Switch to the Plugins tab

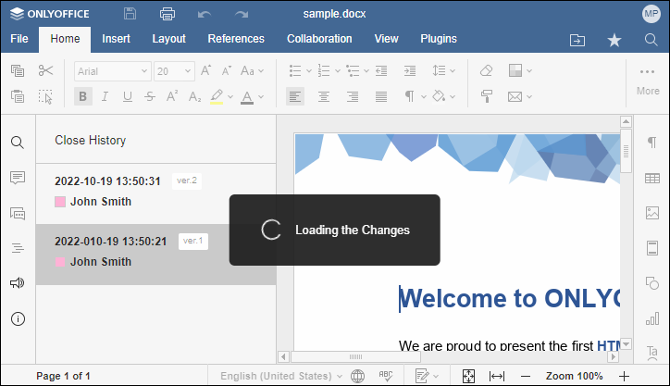[x=439, y=39]
